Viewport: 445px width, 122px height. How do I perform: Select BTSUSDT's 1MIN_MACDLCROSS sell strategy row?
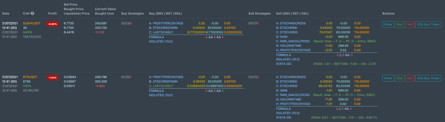click(327, 95)
